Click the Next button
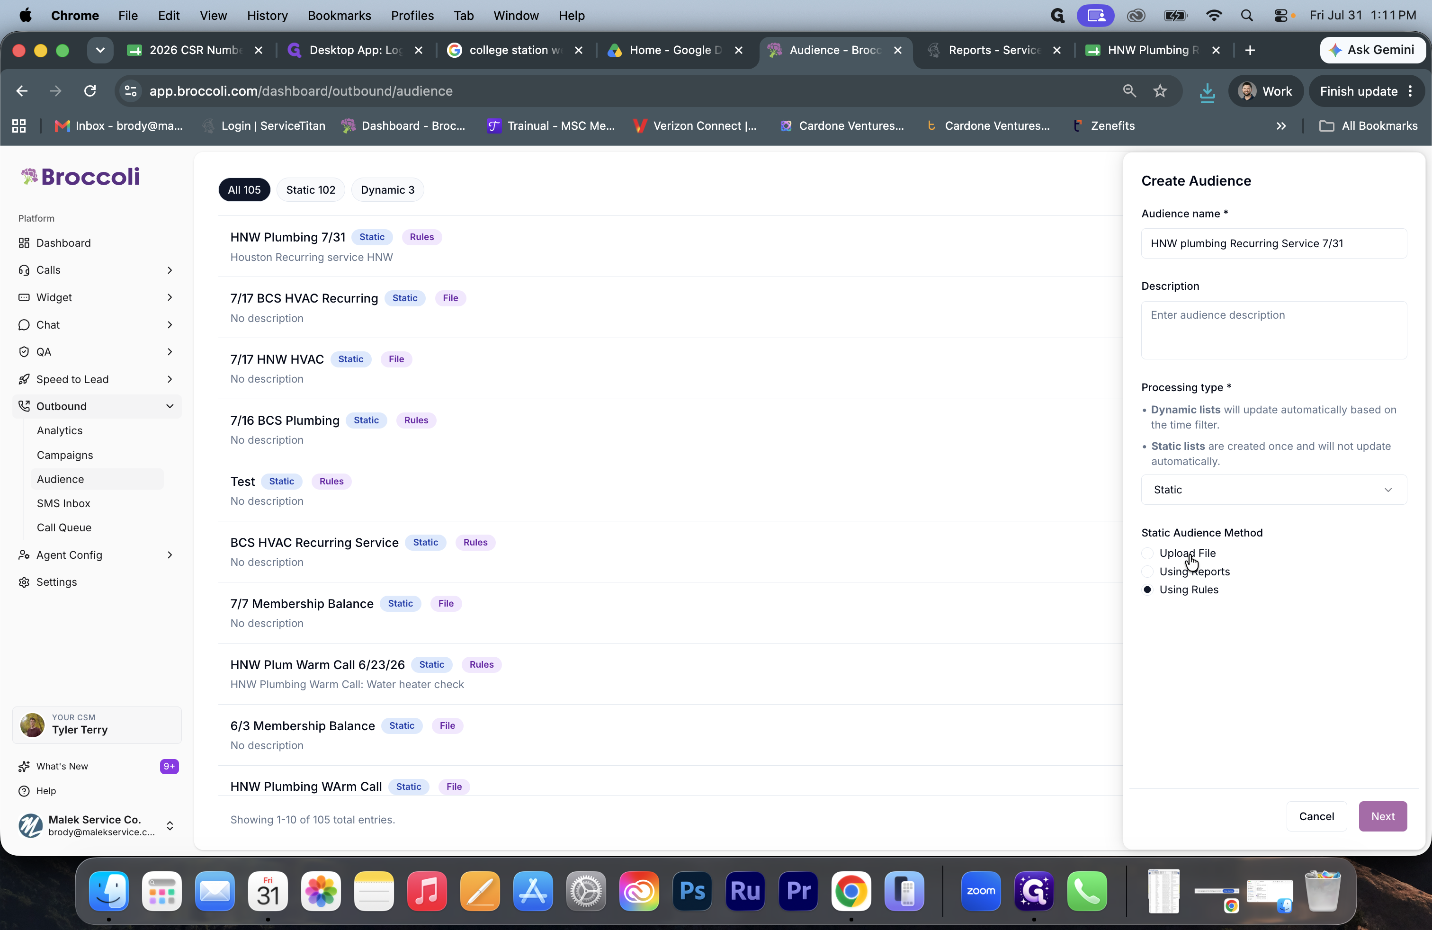The image size is (1432, 930). [1383, 816]
